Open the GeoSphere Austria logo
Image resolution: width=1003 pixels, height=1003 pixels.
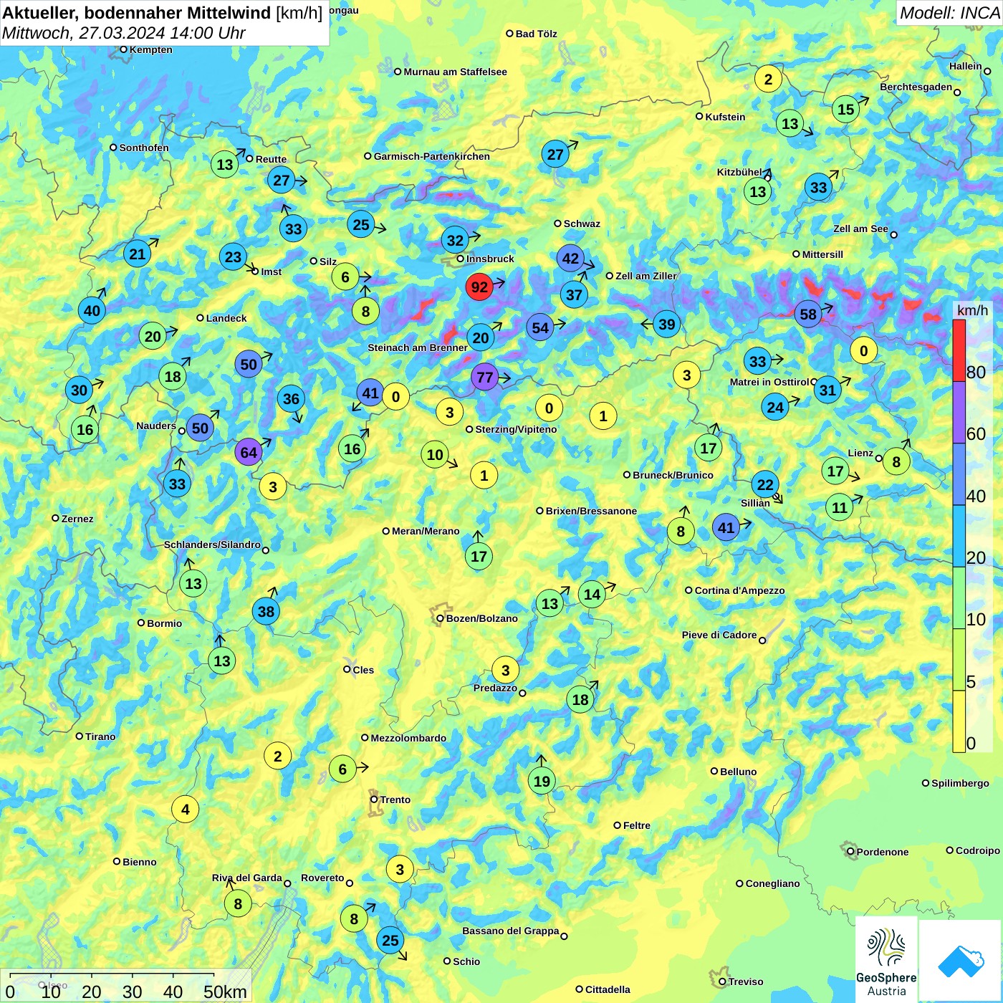click(886, 959)
